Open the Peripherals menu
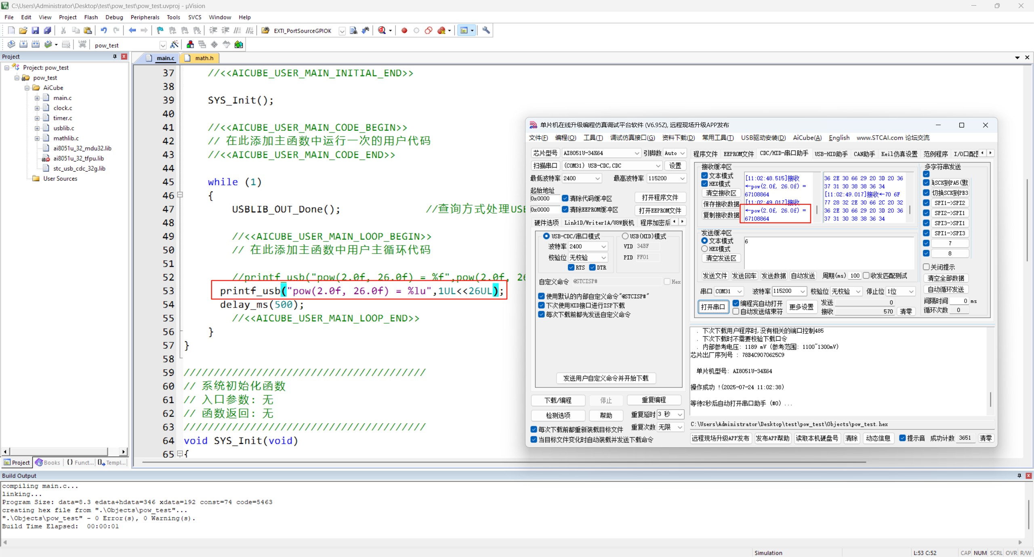Image resolution: width=1034 pixels, height=557 pixels. pos(145,17)
